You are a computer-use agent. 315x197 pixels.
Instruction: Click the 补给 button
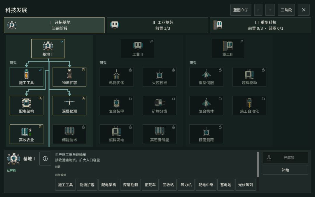pos(285,170)
